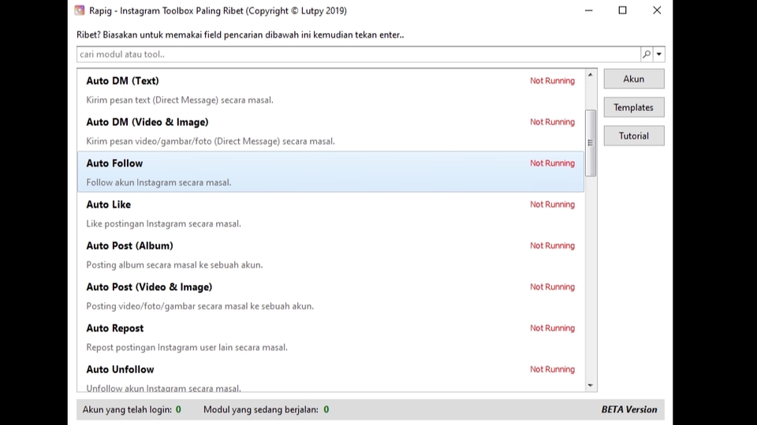757x425 pixels.
Task: Click Not Running status of Auto DM (Text)
Action: pos(552,81)
